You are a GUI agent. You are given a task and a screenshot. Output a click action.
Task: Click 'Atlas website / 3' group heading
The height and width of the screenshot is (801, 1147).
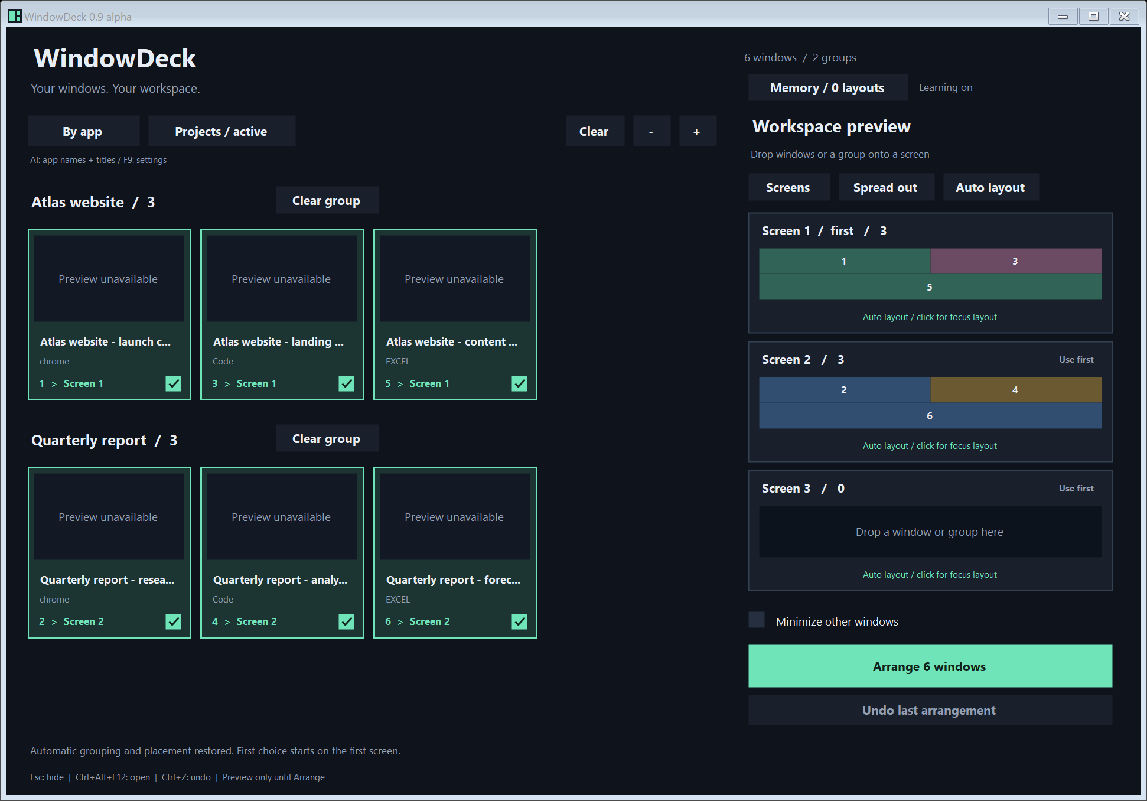click(x=93, y=202)
